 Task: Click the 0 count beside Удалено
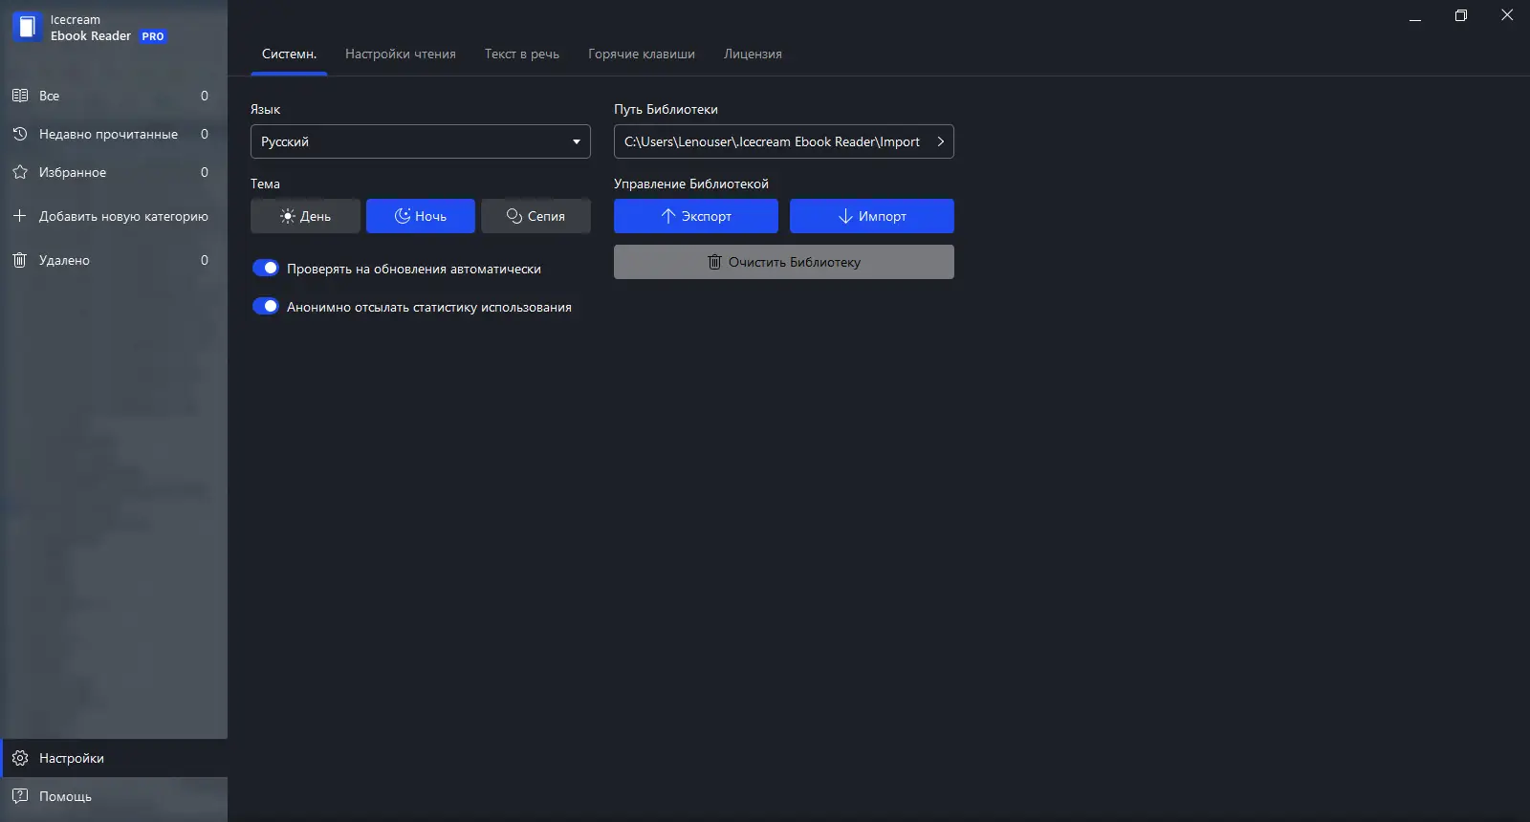(205, 260)
